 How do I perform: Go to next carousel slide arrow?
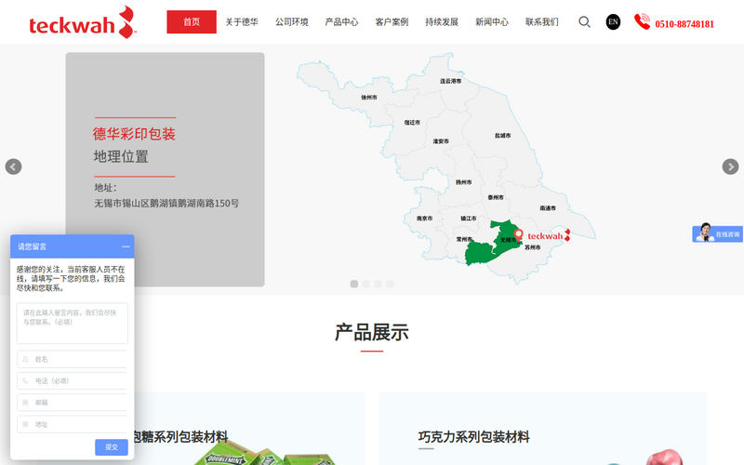coord(730,166)
